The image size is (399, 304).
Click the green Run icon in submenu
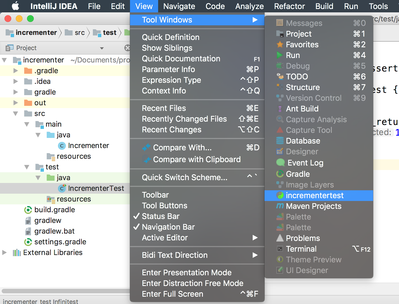[x=279, y=55]
